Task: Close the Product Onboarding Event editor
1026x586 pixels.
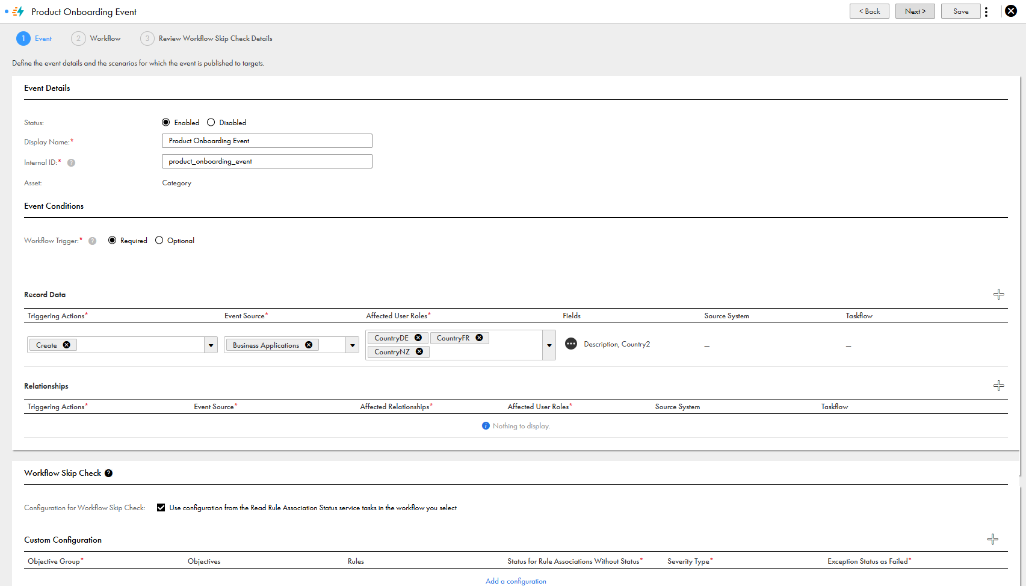Action: click(1011, 11)
